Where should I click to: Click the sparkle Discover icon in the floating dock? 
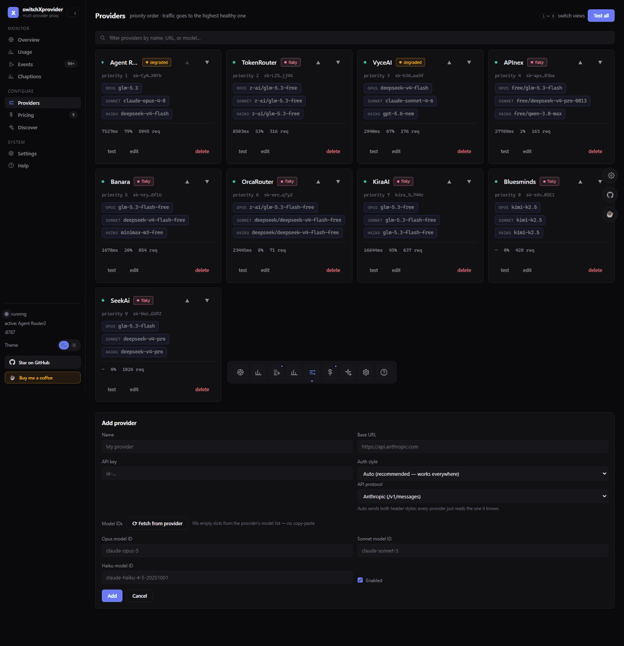pyautogui.click(x=348, y=372)
